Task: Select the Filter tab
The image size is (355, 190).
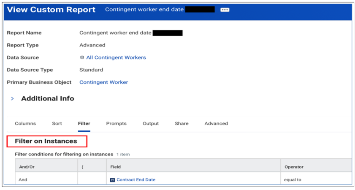Action: (x=84, y=123)
